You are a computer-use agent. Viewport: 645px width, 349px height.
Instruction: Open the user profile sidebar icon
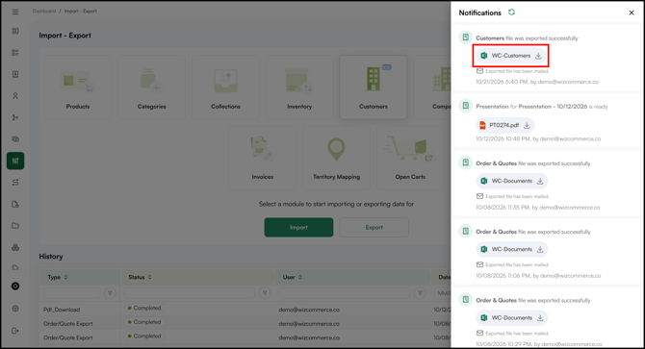(15, 96)
